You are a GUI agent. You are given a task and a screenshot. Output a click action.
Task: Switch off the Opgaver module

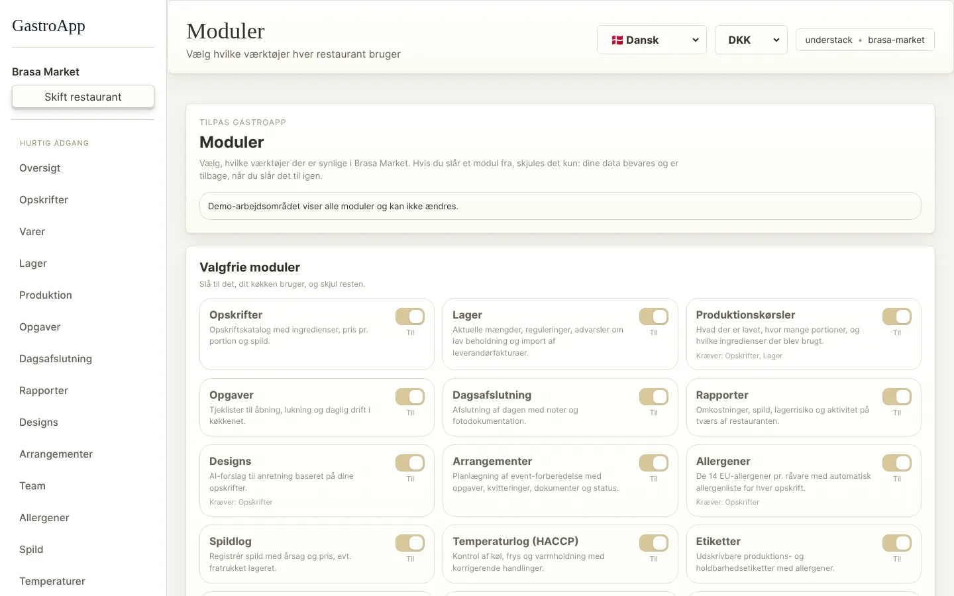tap(410, 397)
